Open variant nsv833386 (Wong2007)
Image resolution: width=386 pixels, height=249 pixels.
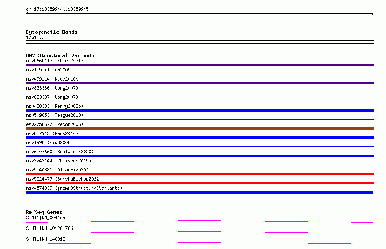point(52,88)
